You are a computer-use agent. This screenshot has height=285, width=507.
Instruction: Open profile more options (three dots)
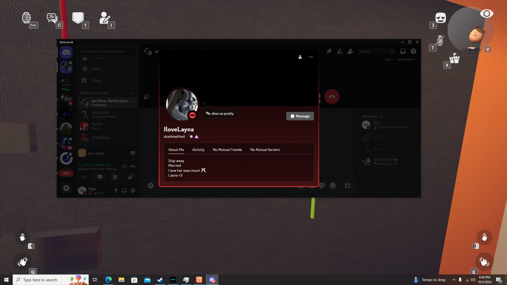click(x=311, y=57)
